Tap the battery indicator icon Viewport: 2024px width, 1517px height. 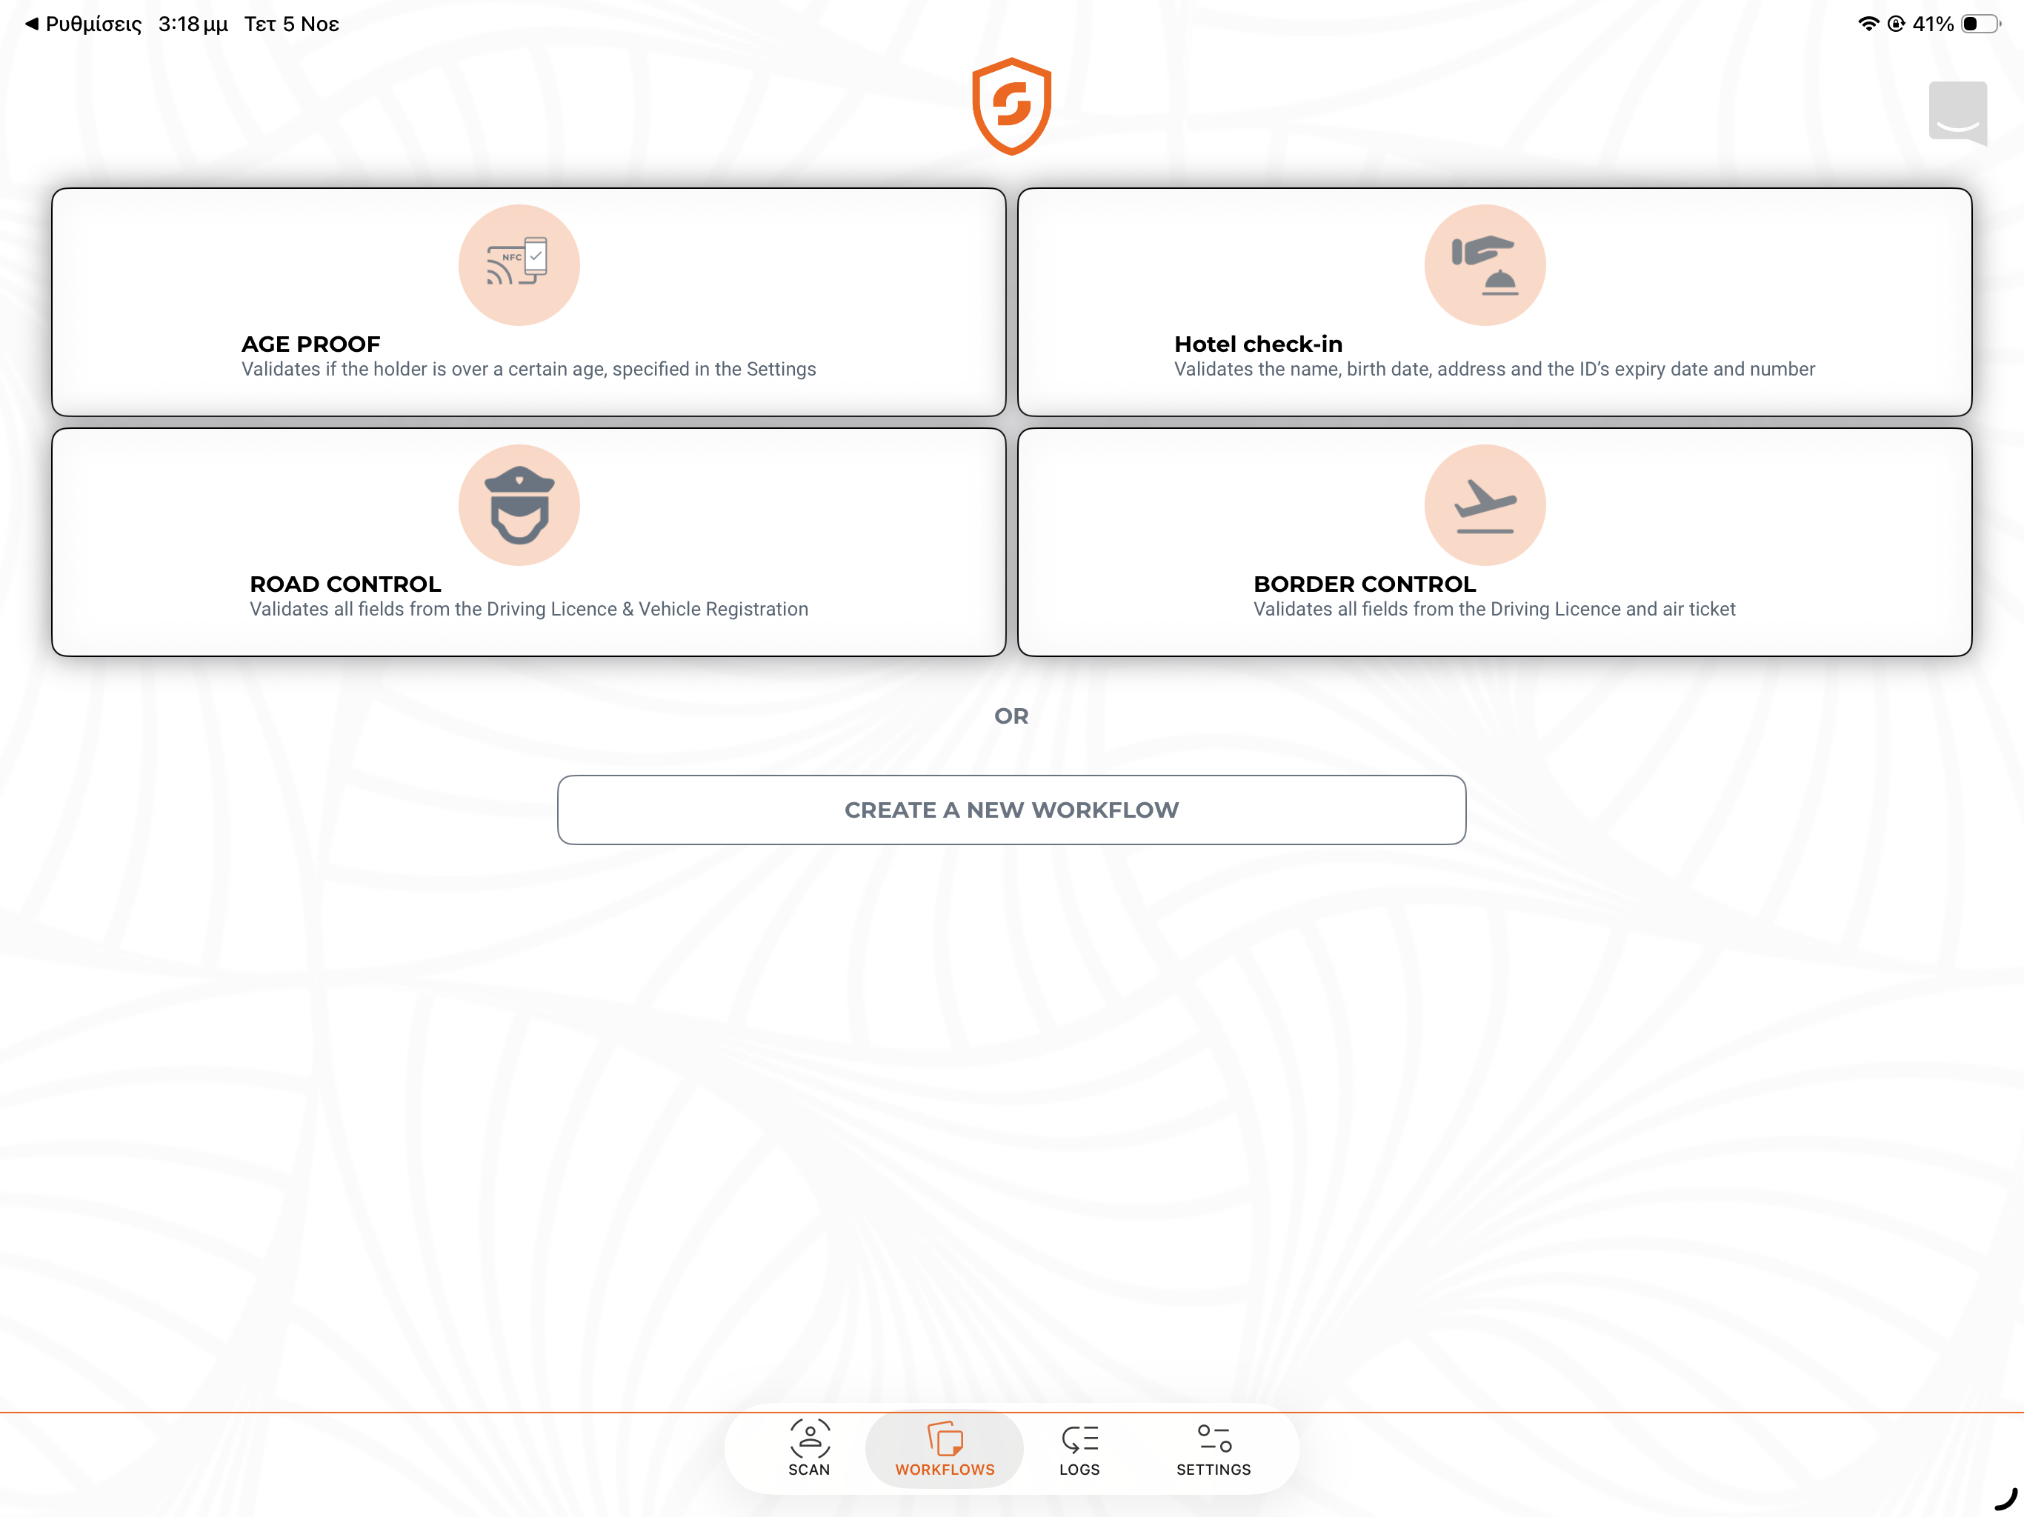tap(1980, 24)
